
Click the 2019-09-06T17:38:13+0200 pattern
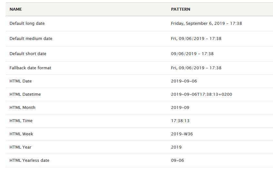point(201,94)
